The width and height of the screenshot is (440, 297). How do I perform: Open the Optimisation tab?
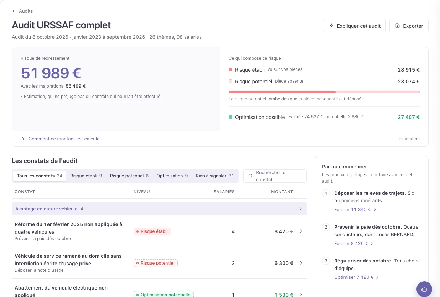(x=172, y=176)
